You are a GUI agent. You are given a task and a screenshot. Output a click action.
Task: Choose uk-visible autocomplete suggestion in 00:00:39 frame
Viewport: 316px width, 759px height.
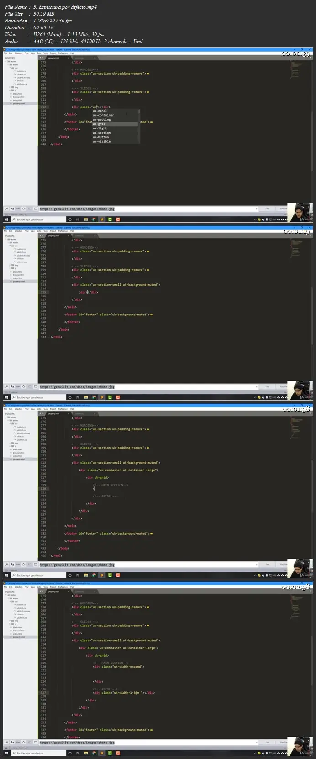(x=114, y=141)
